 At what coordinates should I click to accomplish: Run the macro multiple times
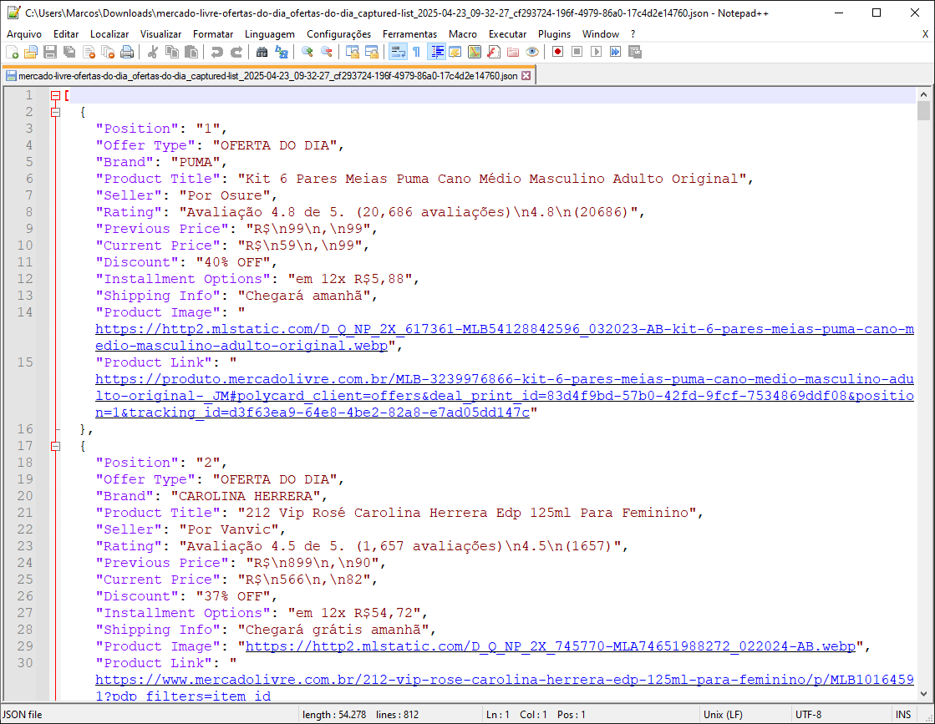click(x=615, y=53)
